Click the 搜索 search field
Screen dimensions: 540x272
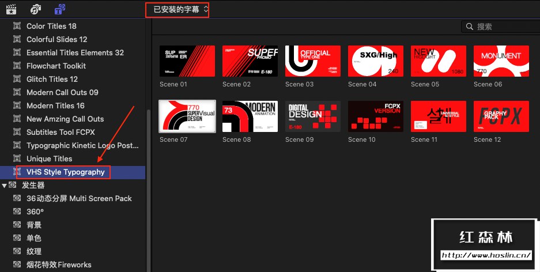pyautogui.click(x=500, y=27)
